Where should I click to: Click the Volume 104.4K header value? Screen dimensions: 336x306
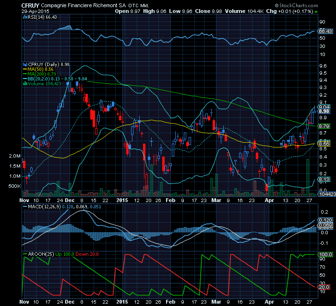click(244, 11)
